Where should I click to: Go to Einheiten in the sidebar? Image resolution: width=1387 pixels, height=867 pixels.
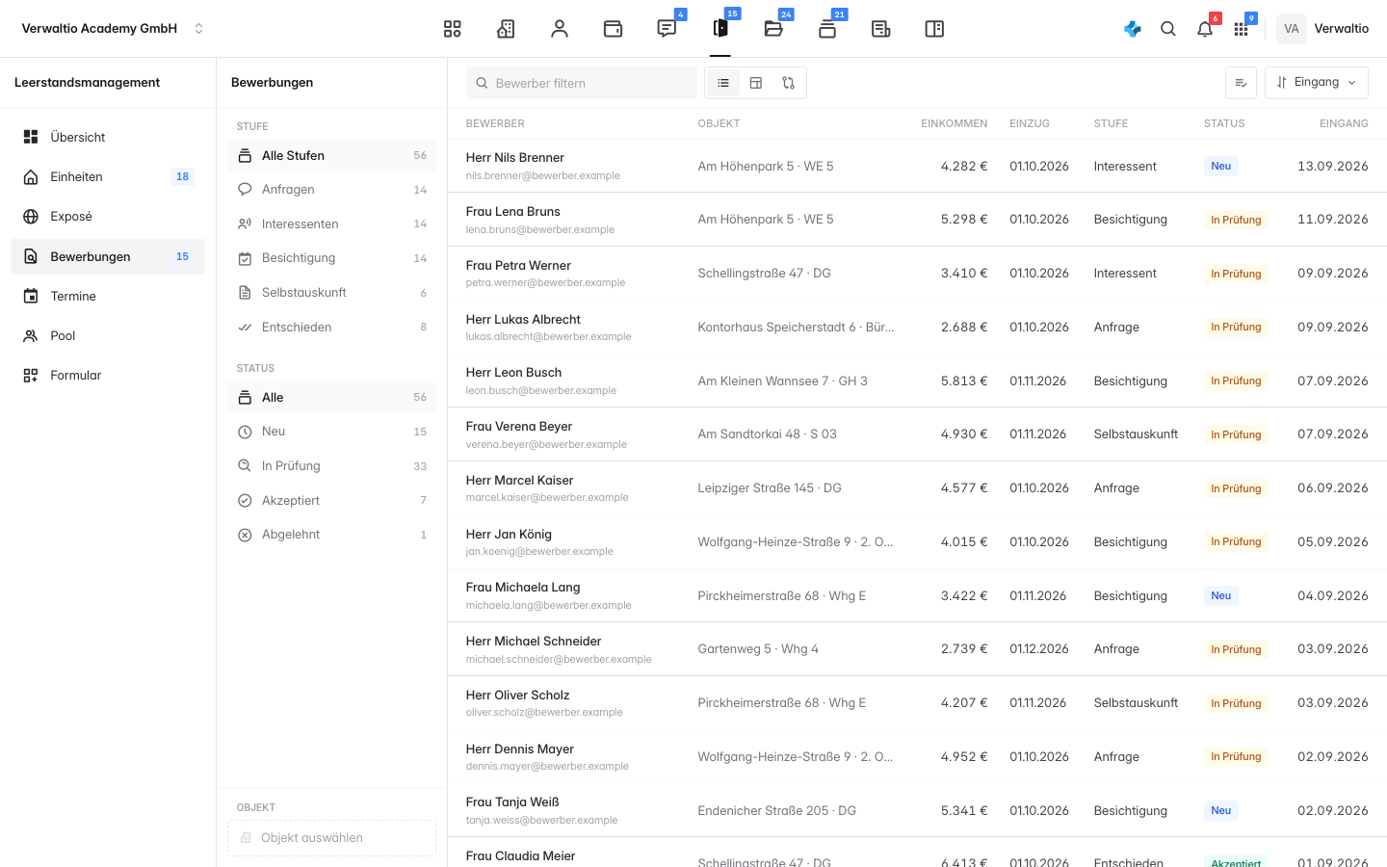tap(108, 176)
